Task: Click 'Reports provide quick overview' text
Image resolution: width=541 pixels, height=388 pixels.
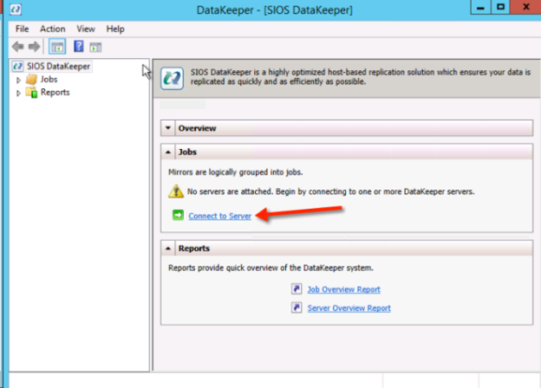Action: tap(270, 268)
